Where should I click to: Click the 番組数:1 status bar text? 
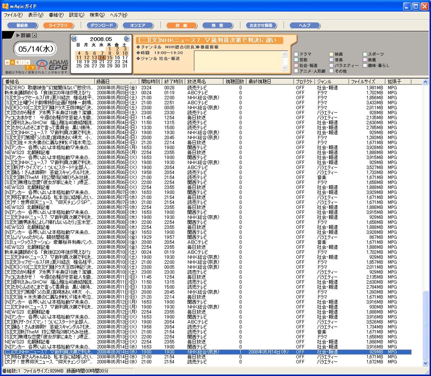tap(11, 371)
